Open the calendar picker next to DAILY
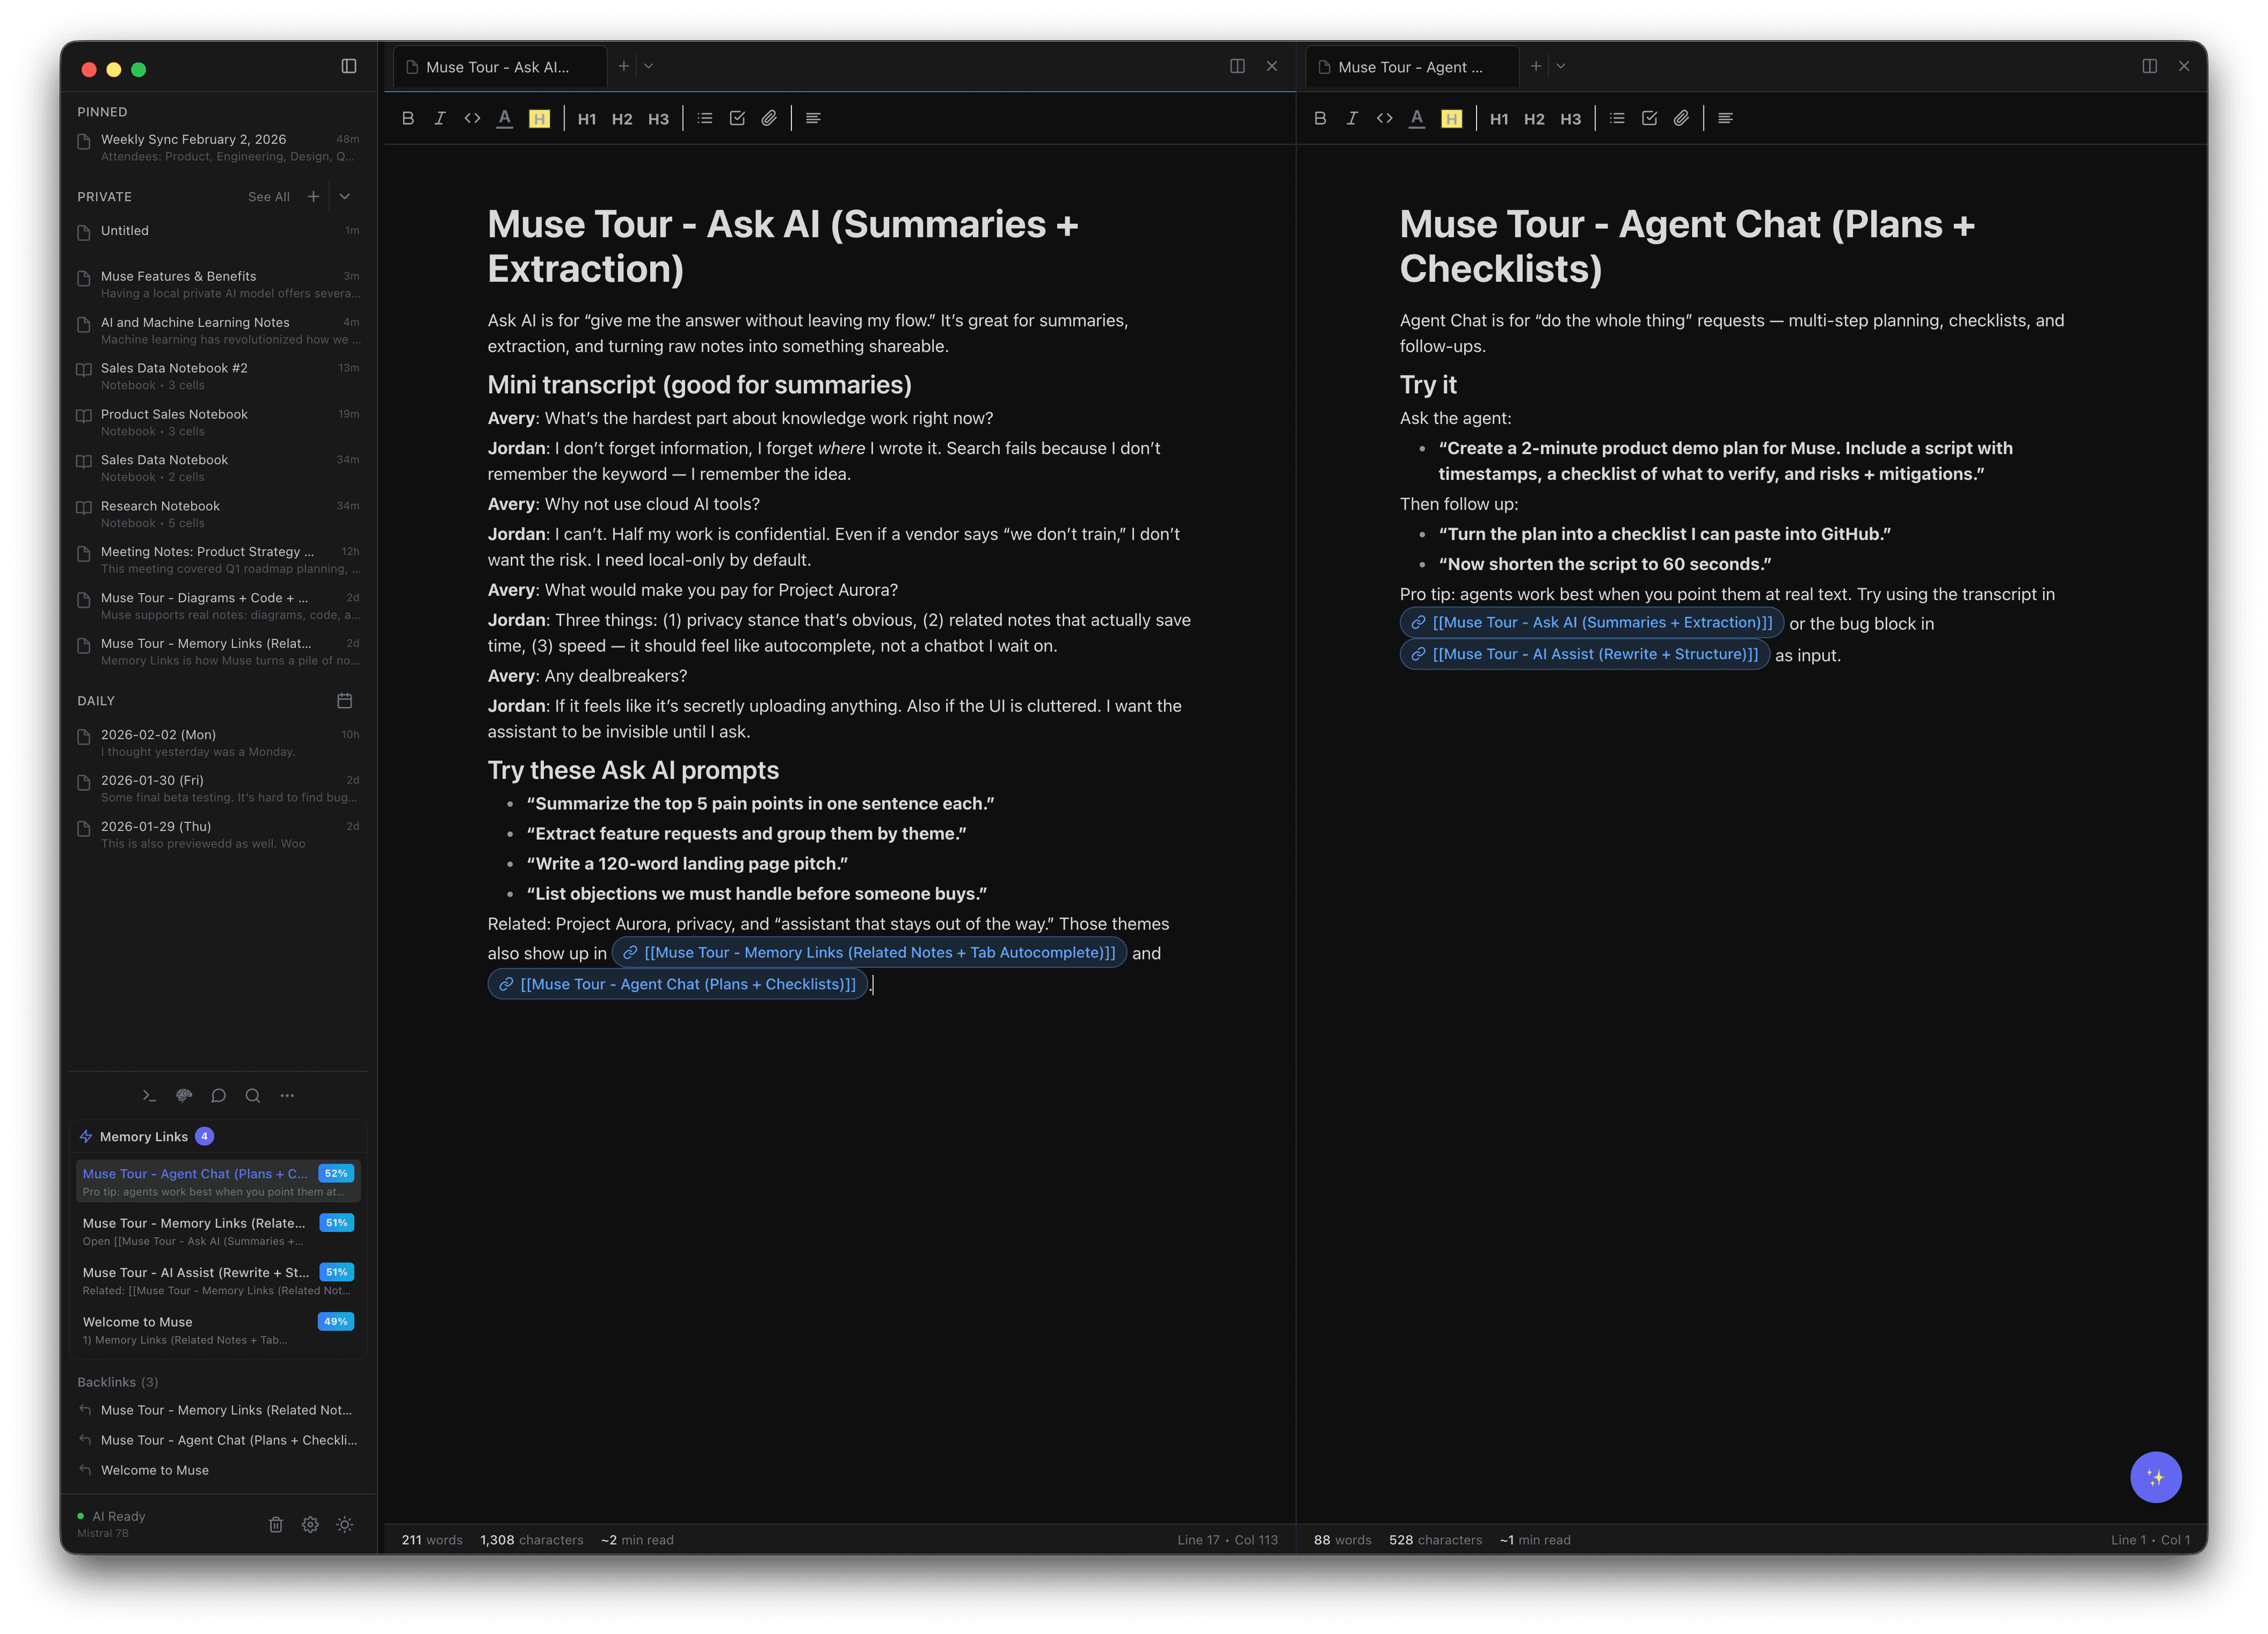2268x1634 pixels. 344,701
